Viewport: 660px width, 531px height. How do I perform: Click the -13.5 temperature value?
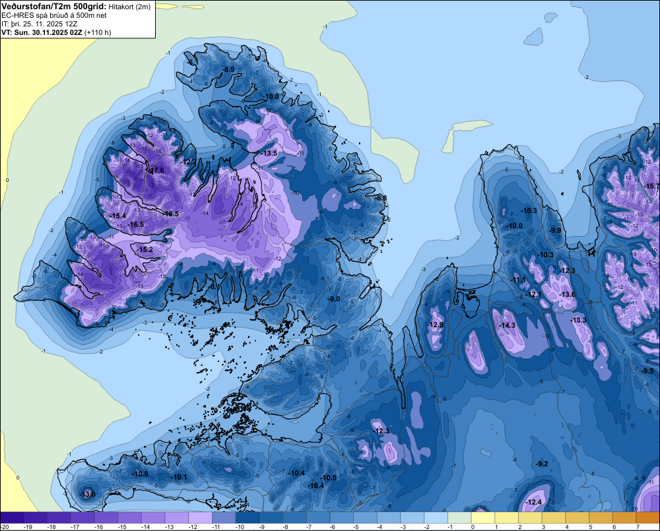(269, 153)
